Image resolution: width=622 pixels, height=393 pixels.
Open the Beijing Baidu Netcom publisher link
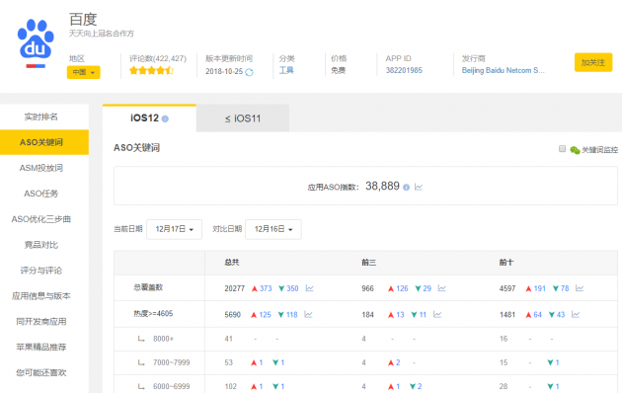pos(503,70)
